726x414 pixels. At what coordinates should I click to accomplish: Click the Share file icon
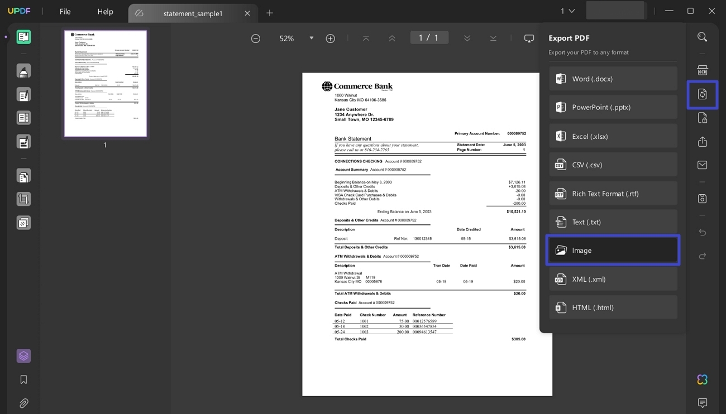(702, 142)
